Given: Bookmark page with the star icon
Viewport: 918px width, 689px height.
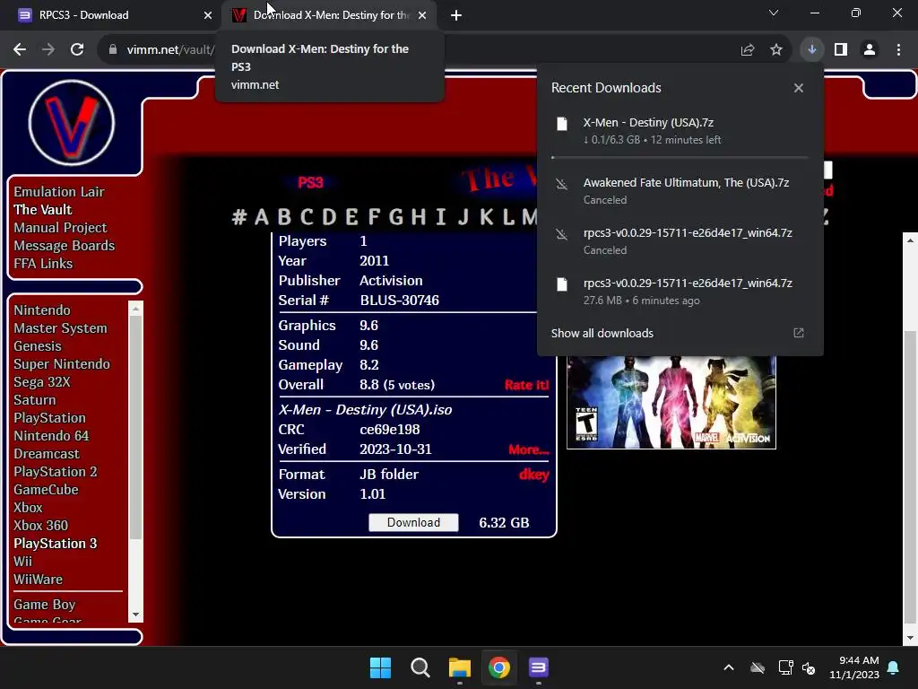Looking at the screenshot, I should (x=776, y=50).
